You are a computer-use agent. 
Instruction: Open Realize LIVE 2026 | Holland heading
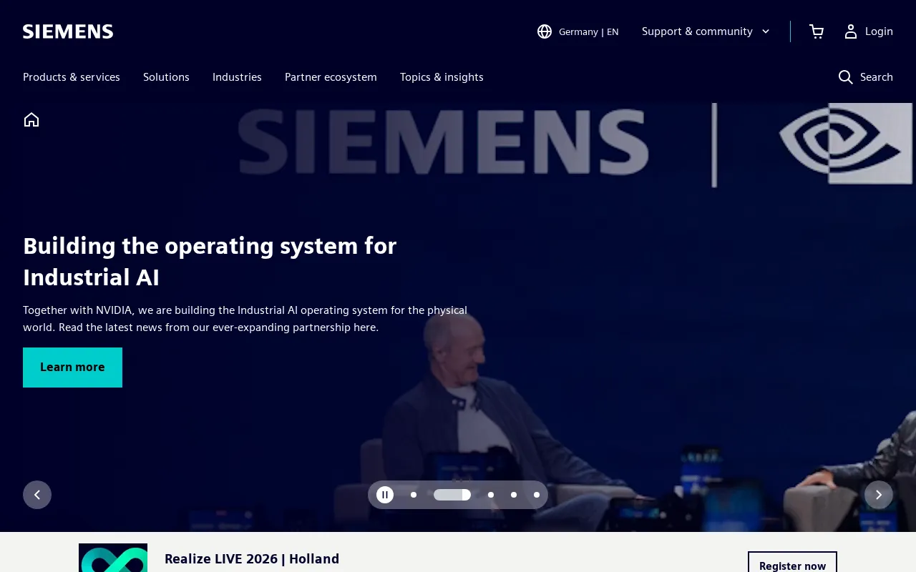(x=252, y=559)
